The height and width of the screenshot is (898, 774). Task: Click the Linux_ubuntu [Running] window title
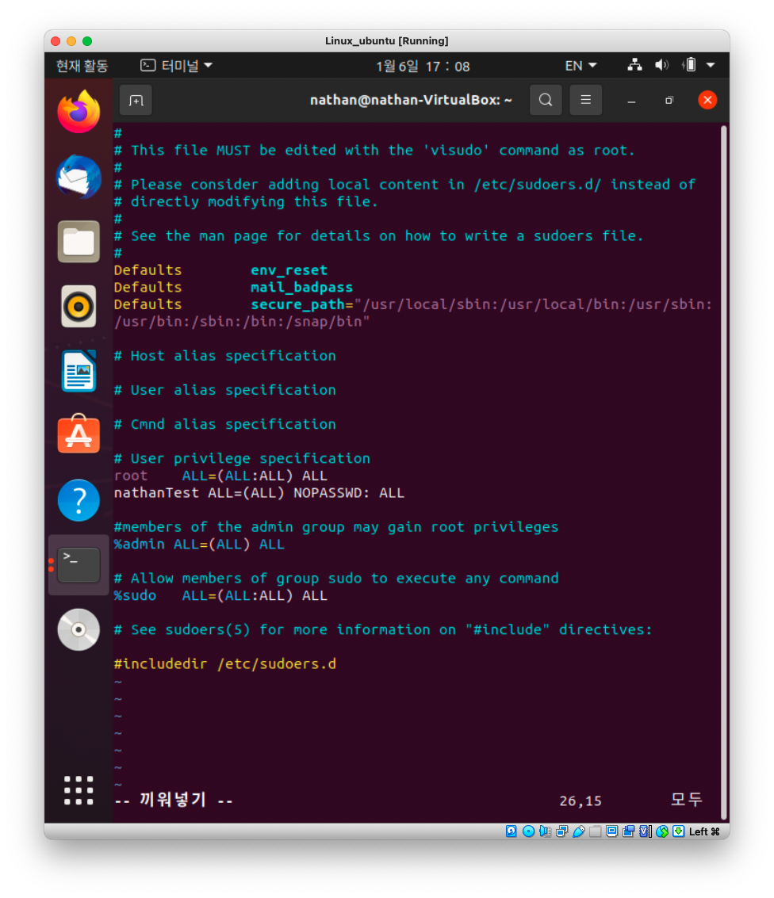click(387, 41)
